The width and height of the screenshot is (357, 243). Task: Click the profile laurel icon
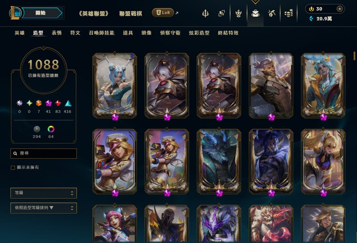coord(238,13)
